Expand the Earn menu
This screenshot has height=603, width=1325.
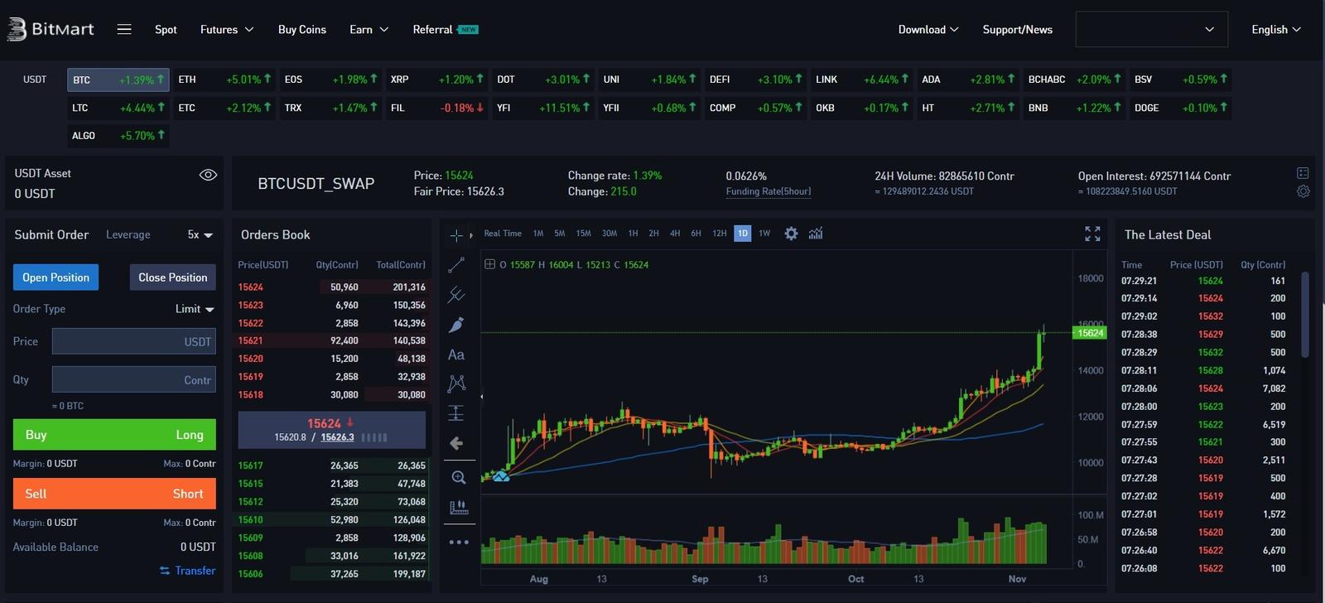coord(369,29)
